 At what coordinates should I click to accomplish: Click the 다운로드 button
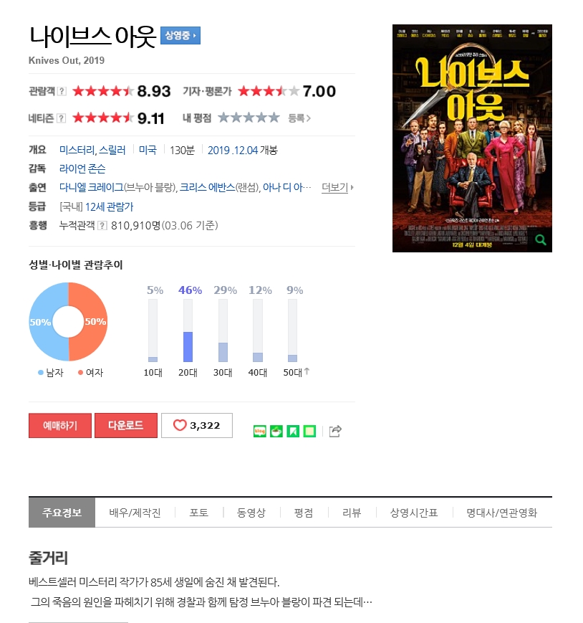pyautogui.click(x=126, y=426)
